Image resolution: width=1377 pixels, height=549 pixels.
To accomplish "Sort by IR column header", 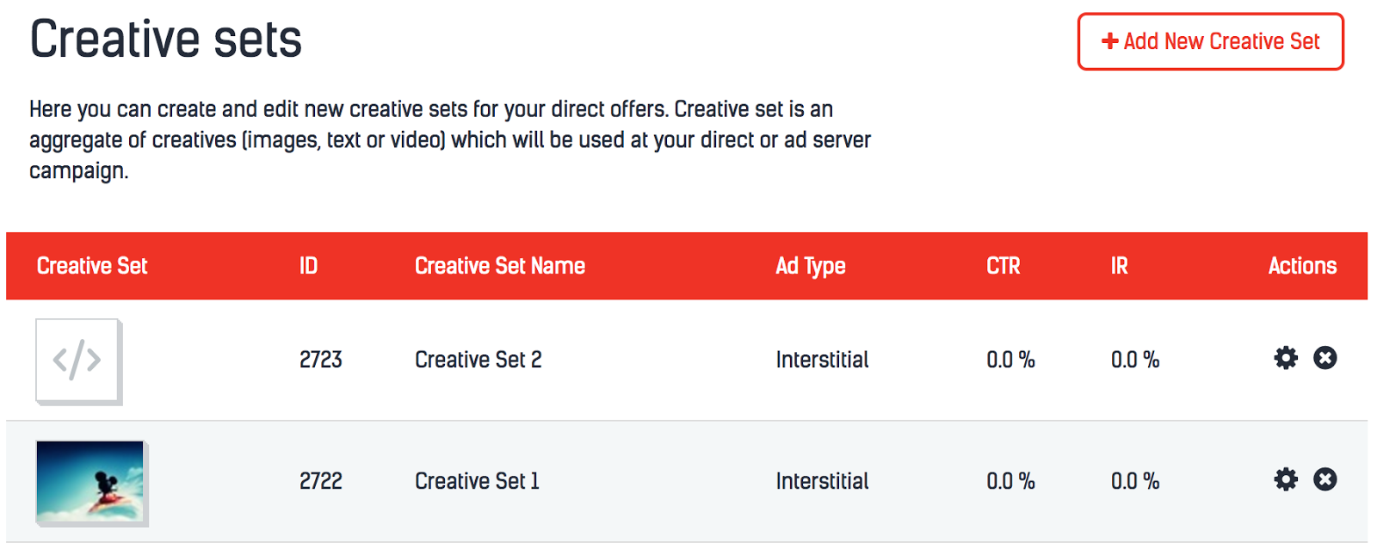I will [1119, 266].
